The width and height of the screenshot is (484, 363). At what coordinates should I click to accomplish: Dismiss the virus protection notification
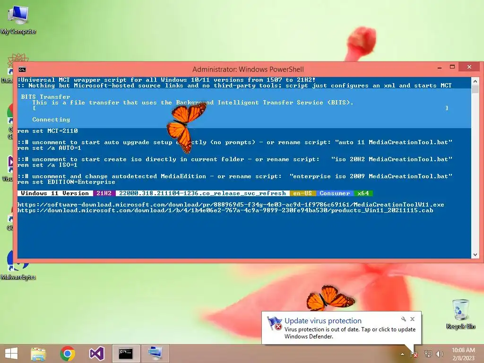point(412,319)
